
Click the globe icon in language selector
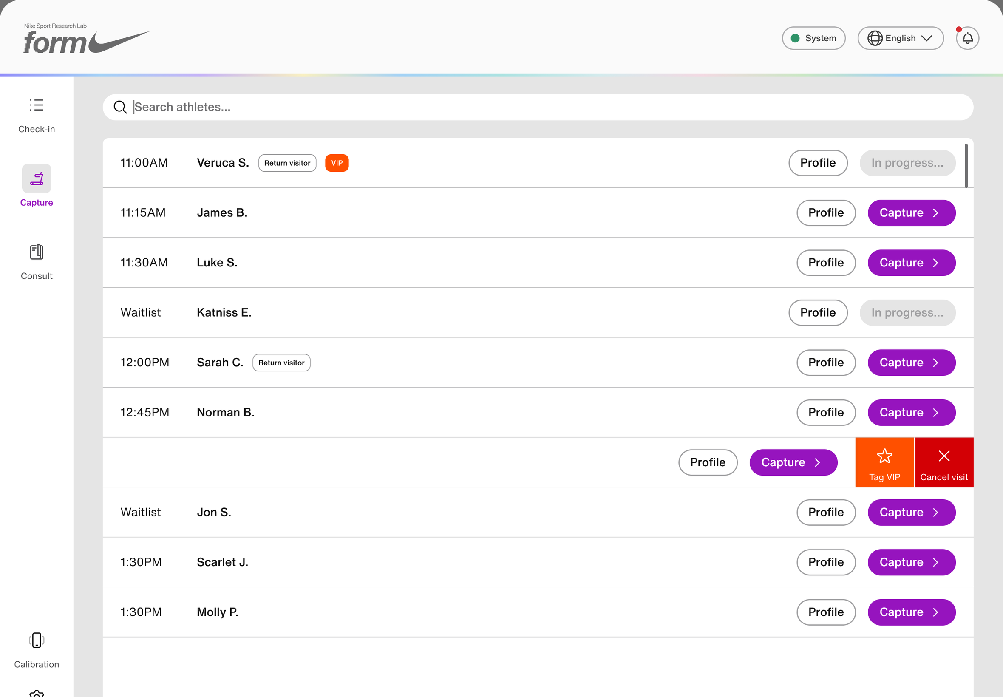pyautogui.click(x=875, y=38)
